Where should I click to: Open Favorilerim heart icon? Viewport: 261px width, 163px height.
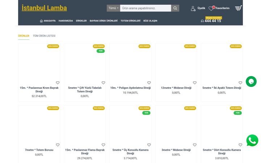[211, 8]
